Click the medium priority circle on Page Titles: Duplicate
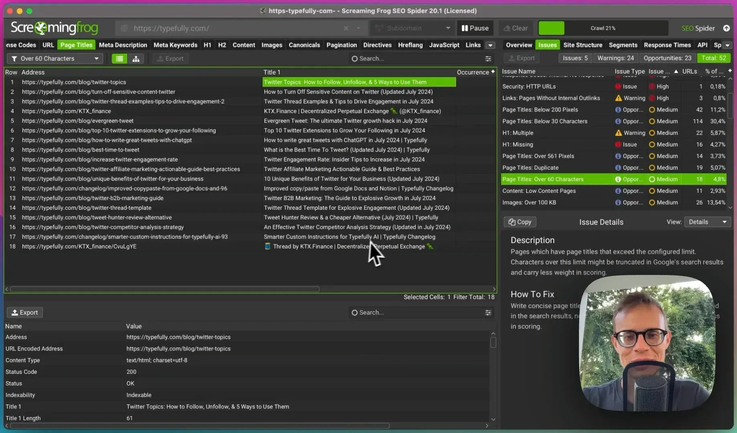This screenshot has width=737, height=433. (x=652, y=168)
